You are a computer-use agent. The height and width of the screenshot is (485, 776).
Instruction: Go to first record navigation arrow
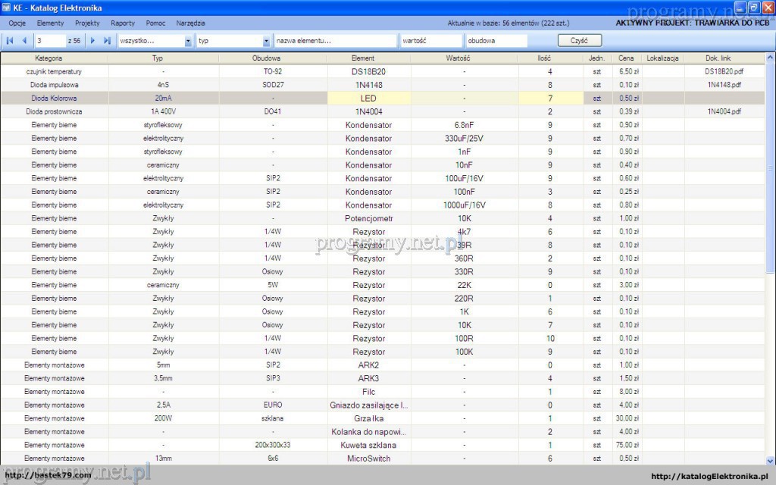click(x=10, y=41)
